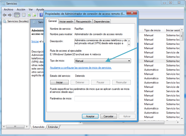186x136 pixels.
Task: Click the Iniciar button in the dialog
Action: tap(60, 82)
